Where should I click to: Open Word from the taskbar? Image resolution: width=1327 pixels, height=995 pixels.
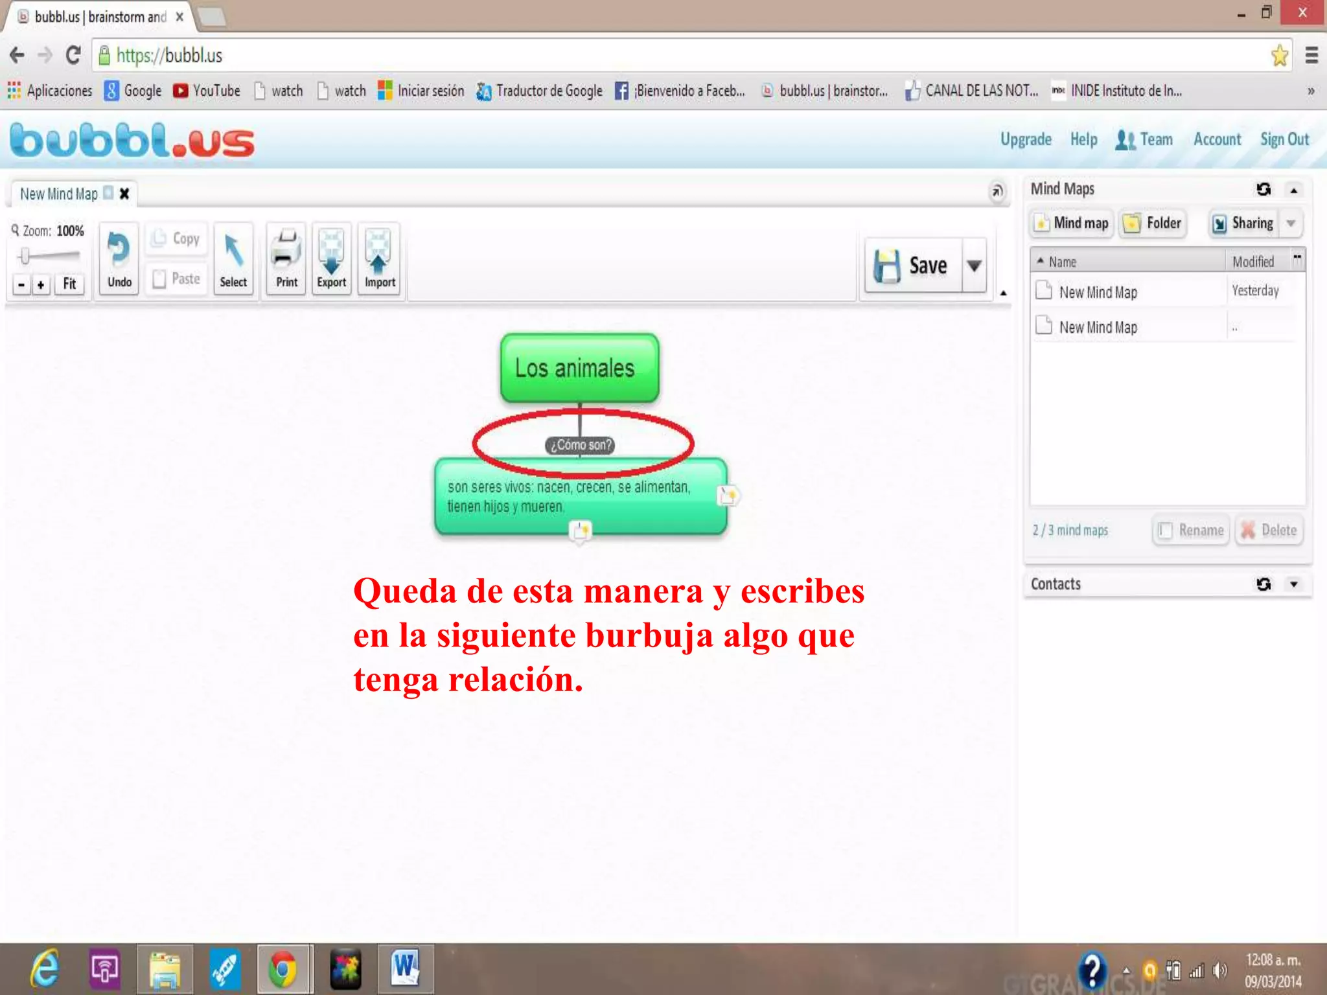tap(406, 969)
